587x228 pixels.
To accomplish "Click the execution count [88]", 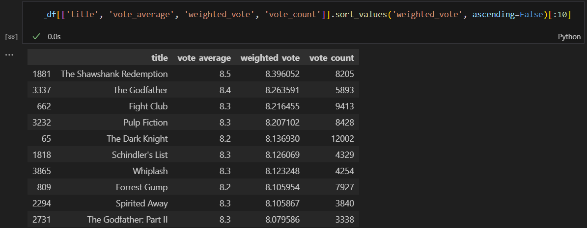I will [11, 37].
